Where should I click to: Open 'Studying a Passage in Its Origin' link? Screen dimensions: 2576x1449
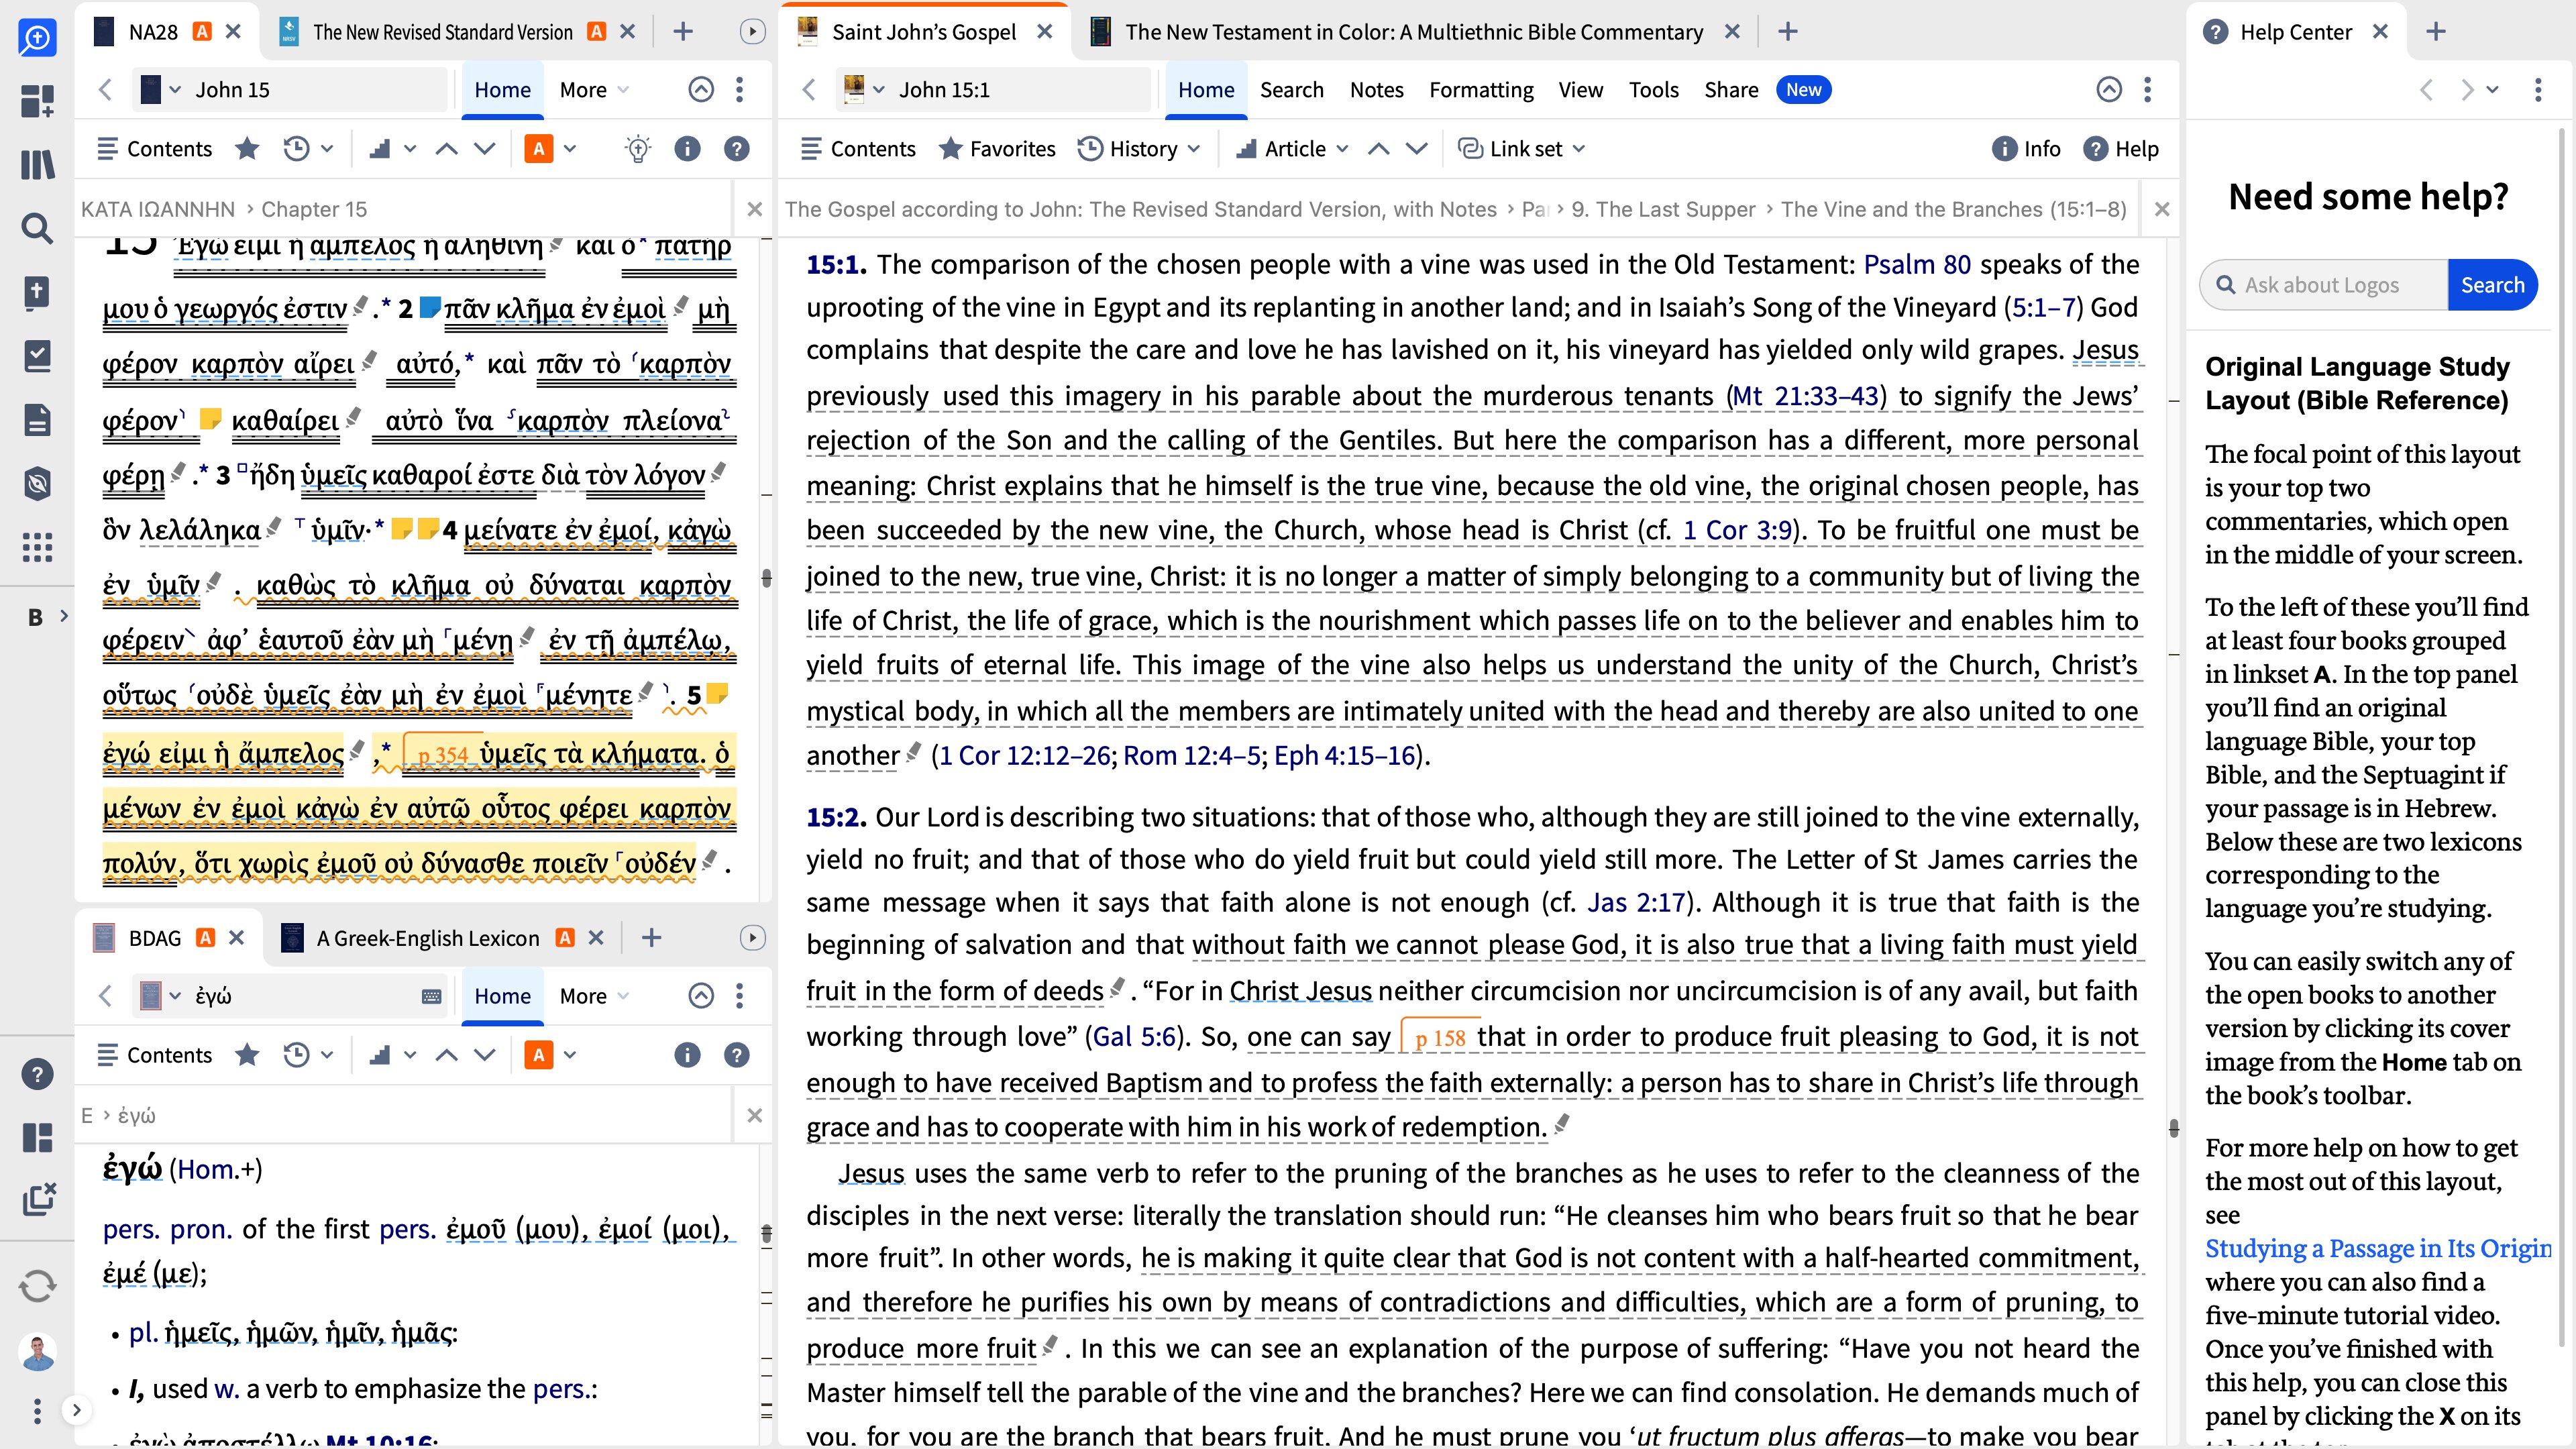(x=2378, y=1248)
